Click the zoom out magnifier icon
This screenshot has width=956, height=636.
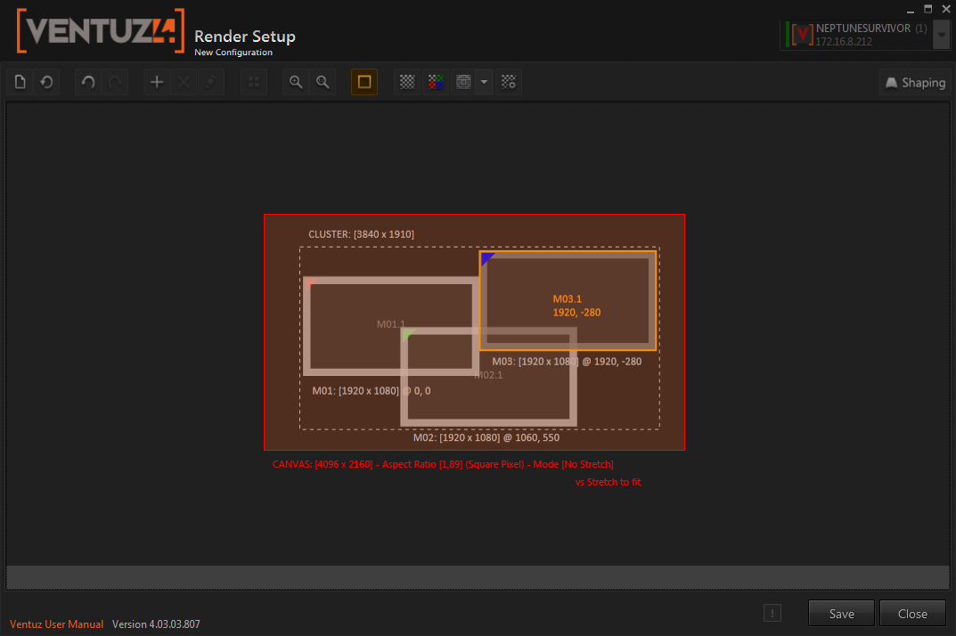coord(323,83)
